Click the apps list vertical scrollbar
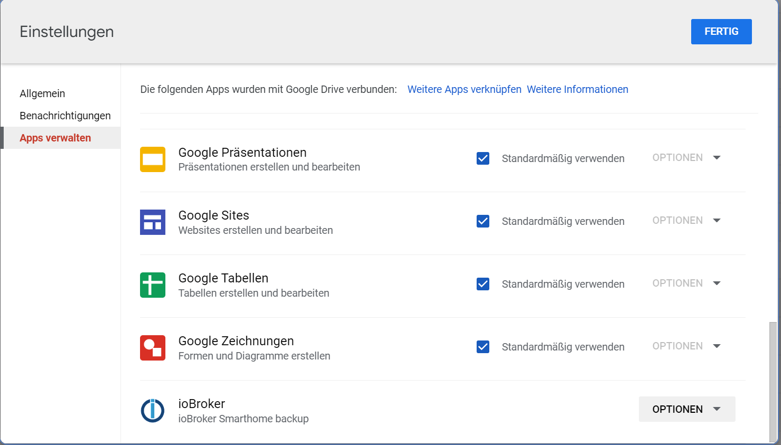This screenshot has width=781, height=445. pyautogui.click(x=774, y=380)
